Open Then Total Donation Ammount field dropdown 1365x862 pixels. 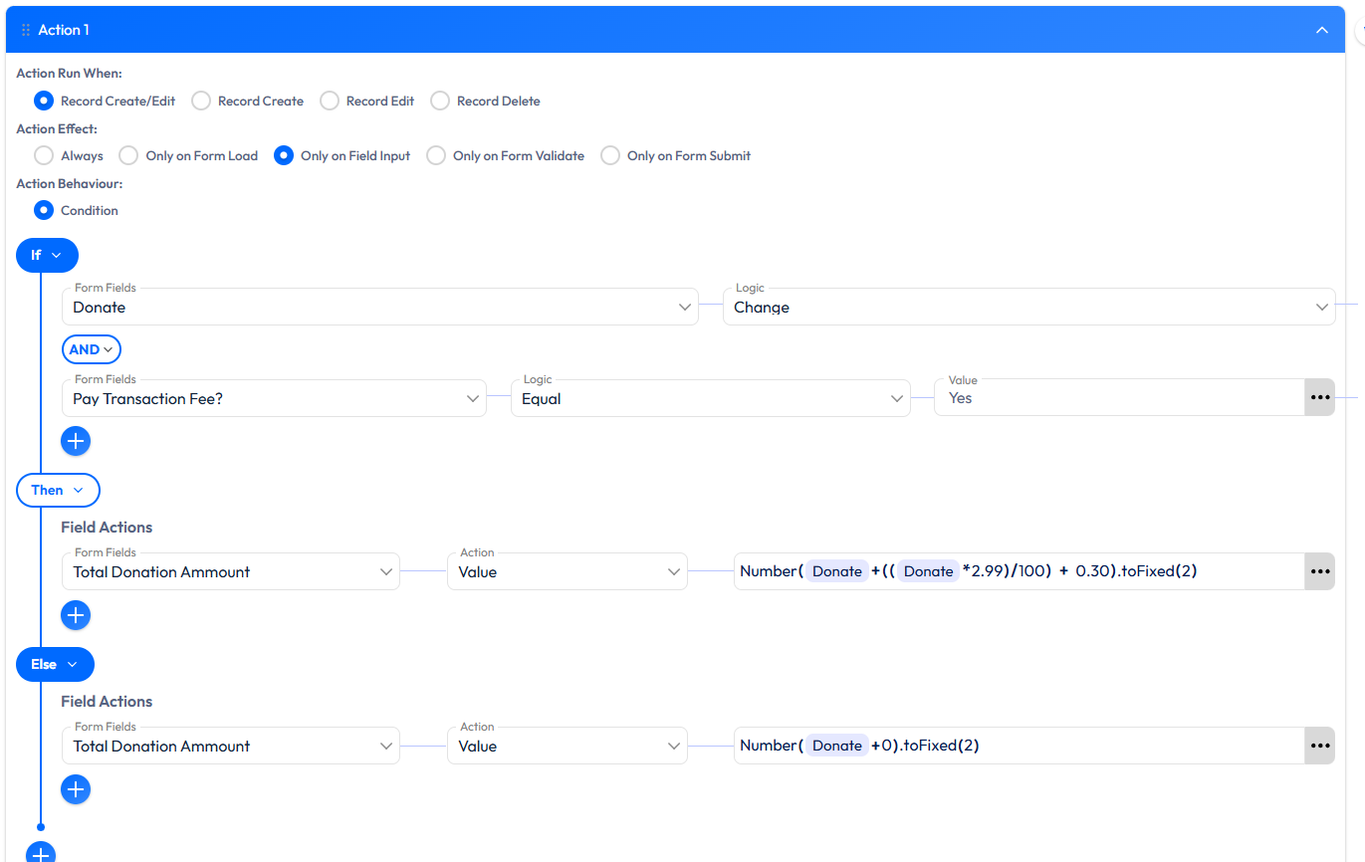click(230, 571)
